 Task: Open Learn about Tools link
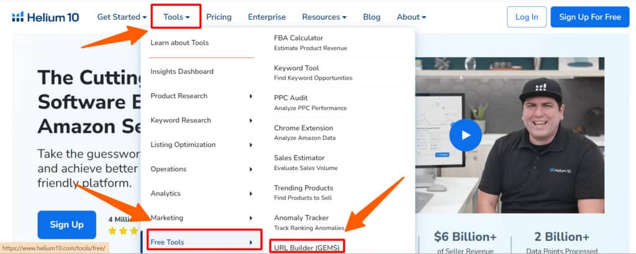click(x=179, y=43)
